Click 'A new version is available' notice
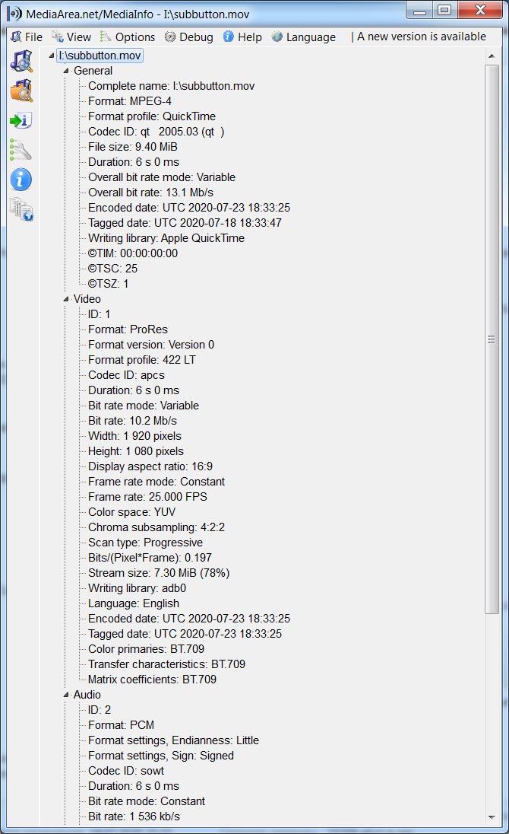Viewport: 509px width, 834px height. coord(422,37)
